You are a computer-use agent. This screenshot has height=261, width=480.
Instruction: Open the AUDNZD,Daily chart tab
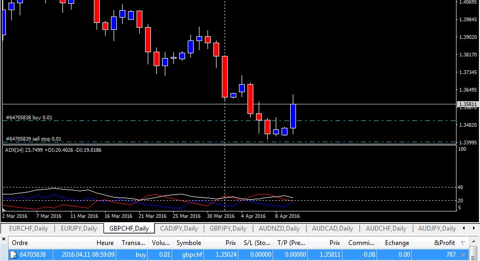[279, 229]
